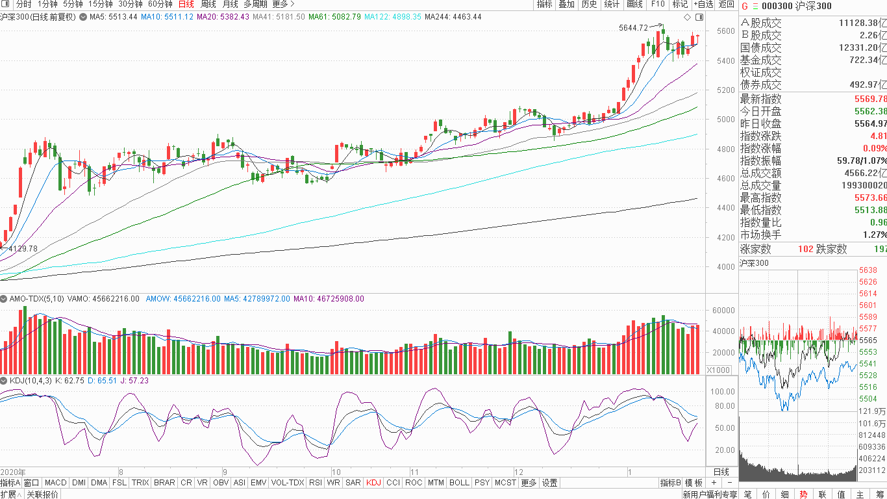Open the 价 price distribution panel
Viewport: 887px width, 499px height.
[x=766, y=494]
